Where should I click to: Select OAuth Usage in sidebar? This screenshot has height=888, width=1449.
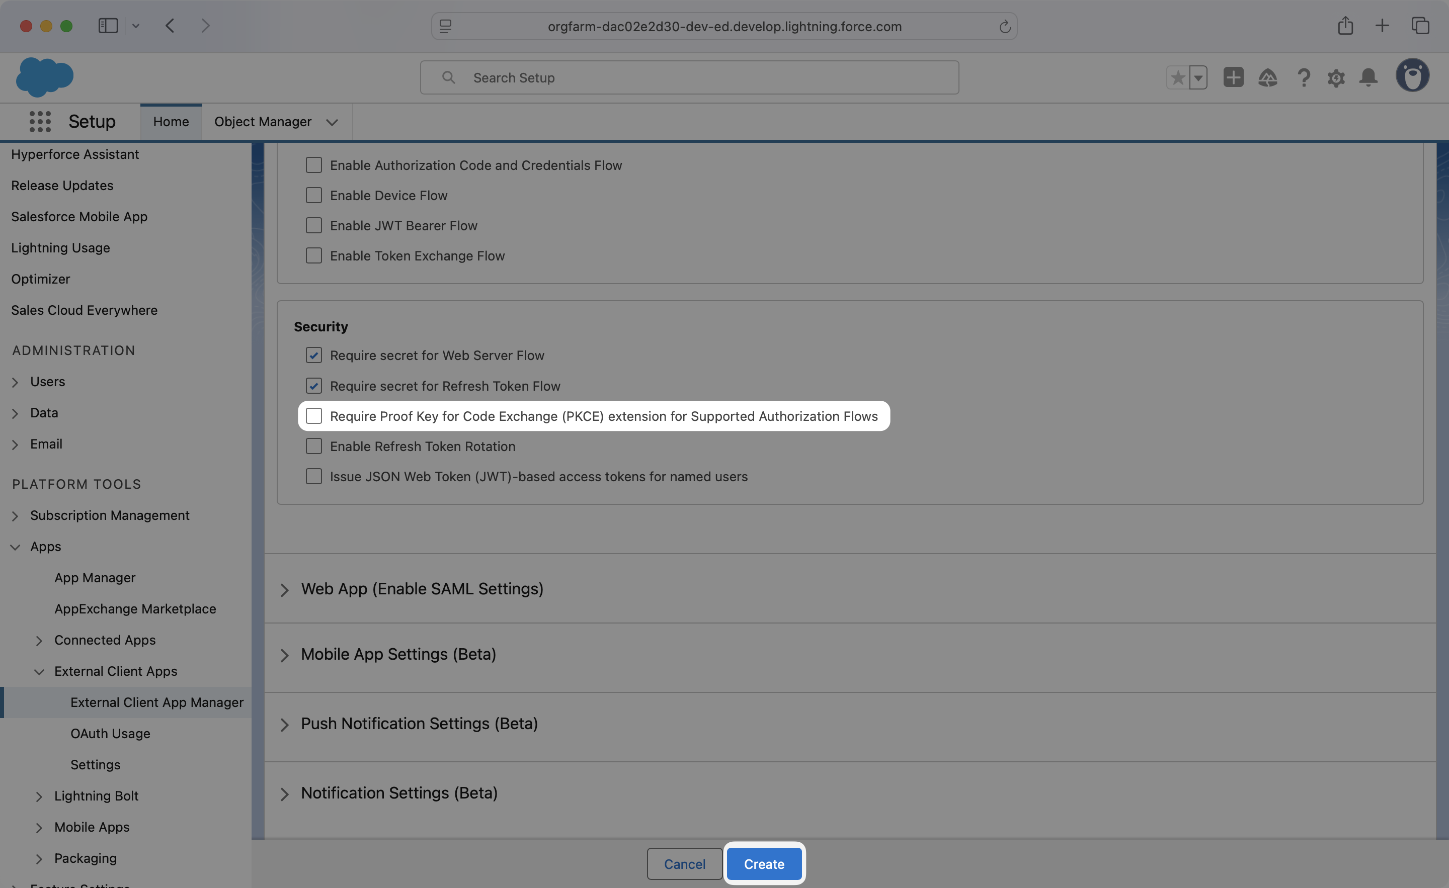pos(110,734)
